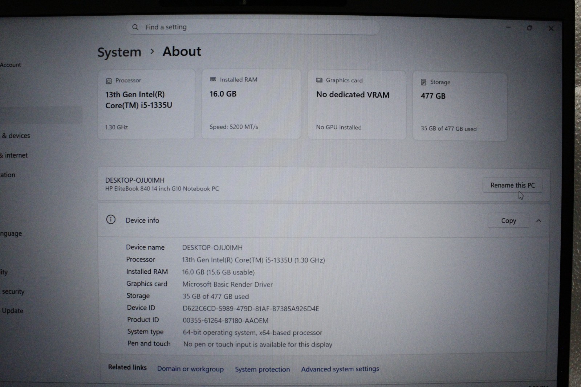The height and width of the screenshot is (387, 581).
Task: Click 'No GPU installed' text
Action: pyautogui.click(x=338, y=127)
